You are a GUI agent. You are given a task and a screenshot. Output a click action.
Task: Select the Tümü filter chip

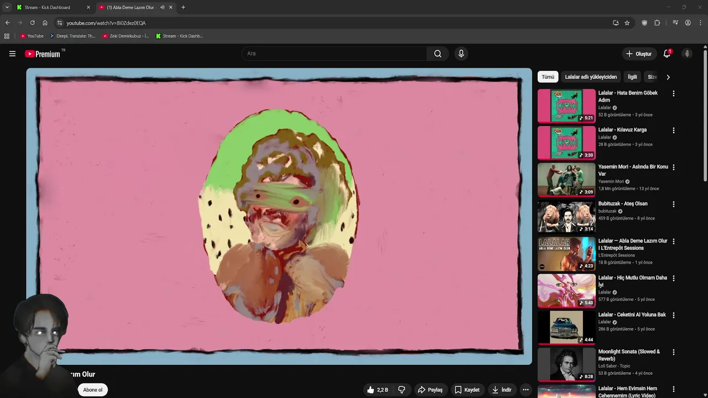coord(548,77)
